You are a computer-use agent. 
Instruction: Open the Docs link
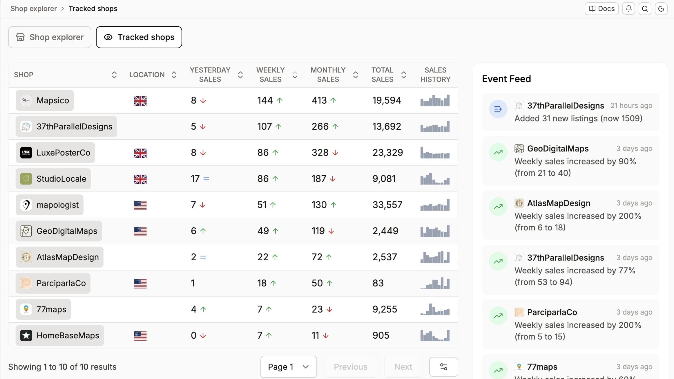(601, 9)
